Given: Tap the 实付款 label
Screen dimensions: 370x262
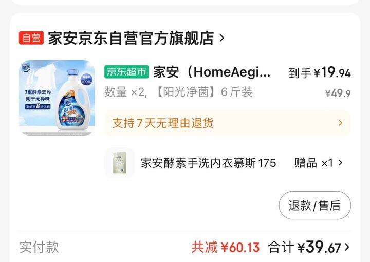Looking at the screenshot, I should tap(39, 247).
